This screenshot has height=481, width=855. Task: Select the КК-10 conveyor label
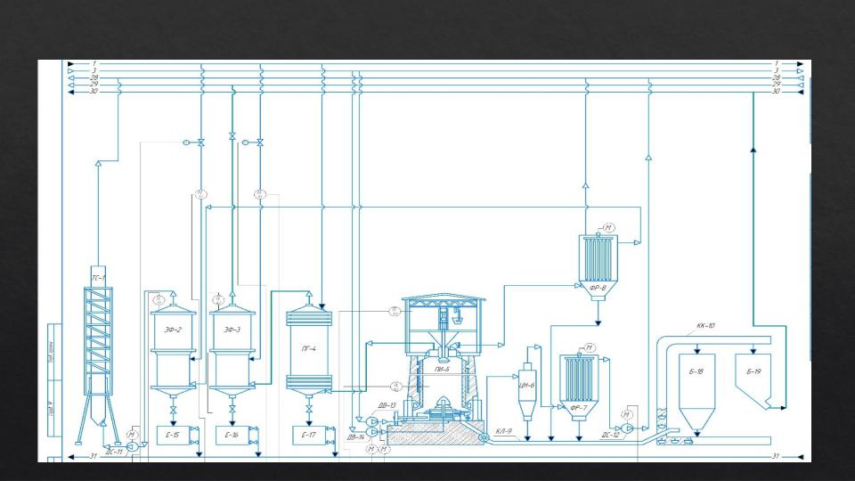click(705, 326)
